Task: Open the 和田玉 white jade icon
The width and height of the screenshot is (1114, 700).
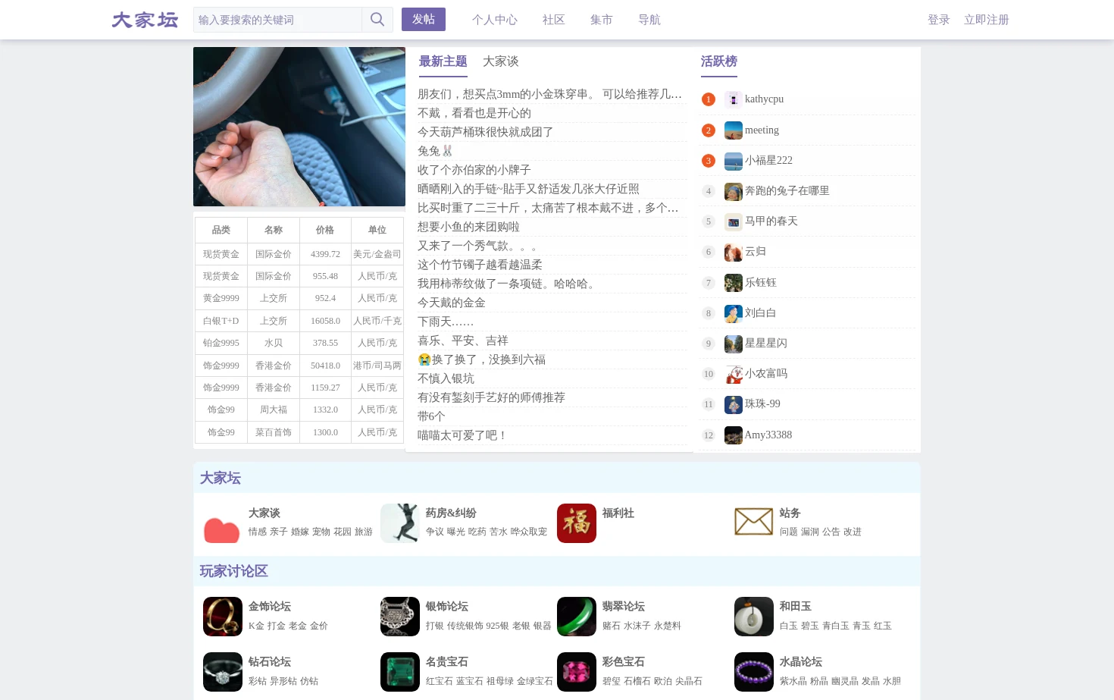Action: tap(754, 617)
